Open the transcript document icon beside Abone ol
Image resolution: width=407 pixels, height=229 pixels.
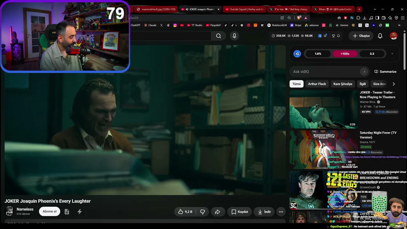point(67,212)
